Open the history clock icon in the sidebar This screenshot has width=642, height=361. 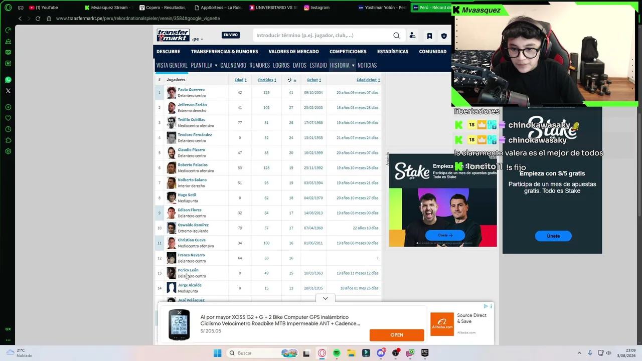[x=8, y=129]
